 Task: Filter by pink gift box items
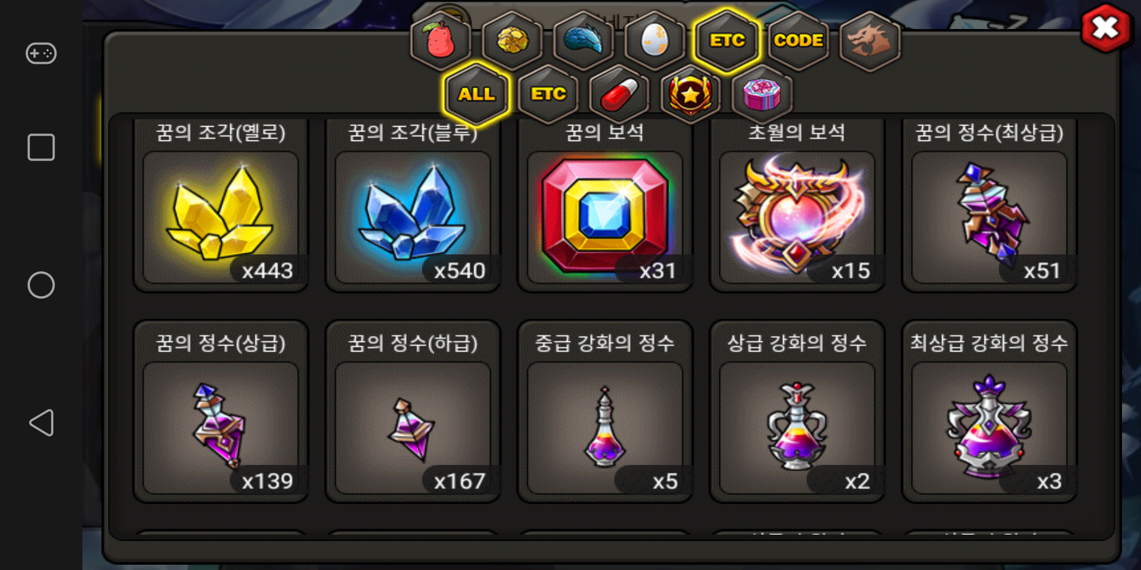tap(762, 94)
